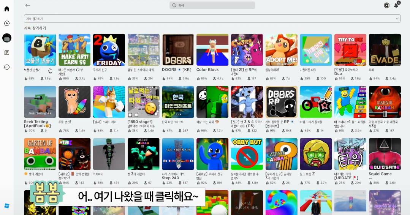This screenshot has width=410, height=215.
Task: Click the search magnifier icon
Action: pos(174,5)
